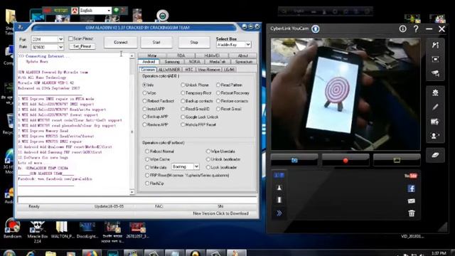Select Read Pattern radio option
The width and height of the screenshot is (455, 256).
point(218,85)
